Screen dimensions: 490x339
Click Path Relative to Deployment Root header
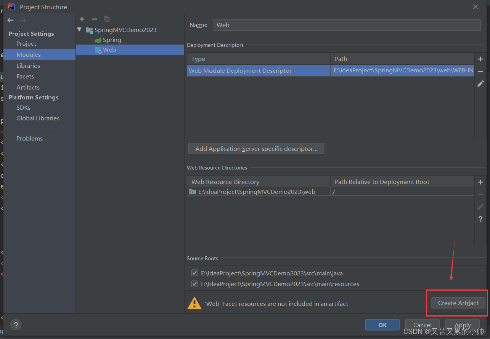(x=402, y=182)
